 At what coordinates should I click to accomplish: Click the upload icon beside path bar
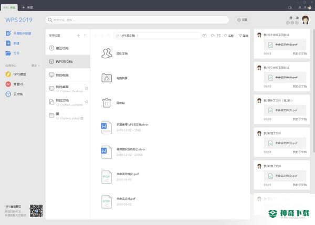click(x=205, y=36)
